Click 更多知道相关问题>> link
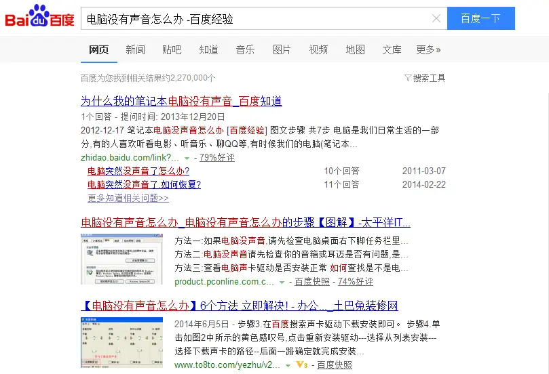Viewport: 549px width, 374px height. click(x=128, y=199)
